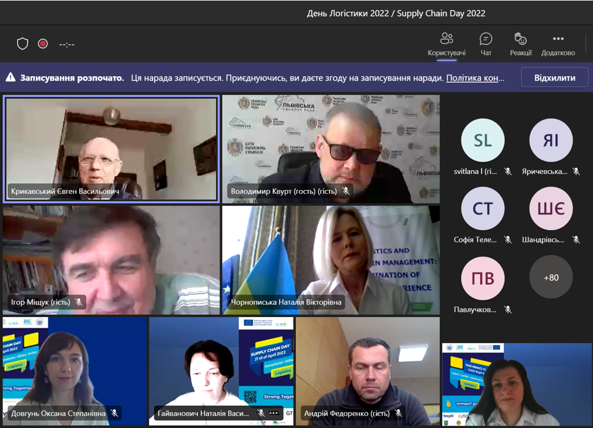This screenshot has height=428, width=593.
Task: Click the warning triangle in recording banner
Action: coord(11,77)
